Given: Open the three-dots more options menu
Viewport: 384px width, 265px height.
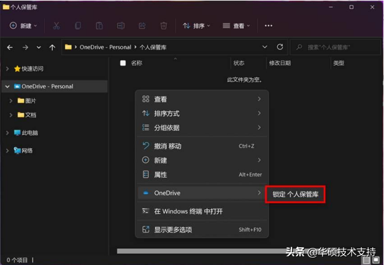Looking at the screenshot, I should point(269,26).
